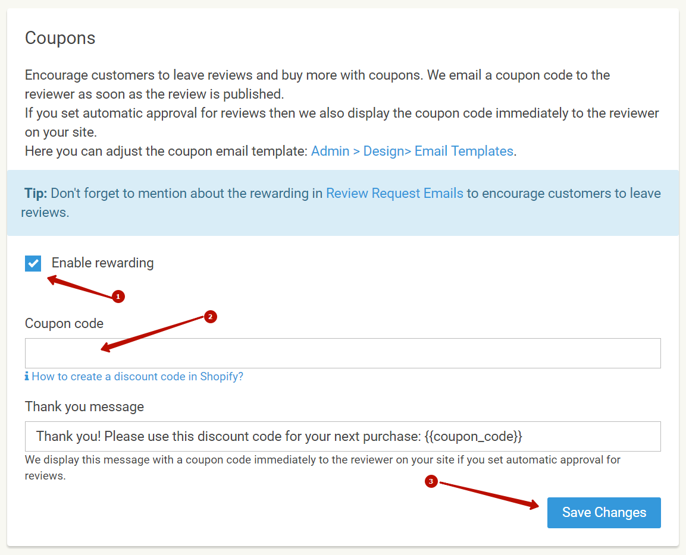Click the red number 3 marker
This screenshot has height=555, width=686.
click(x=431, y=482)
